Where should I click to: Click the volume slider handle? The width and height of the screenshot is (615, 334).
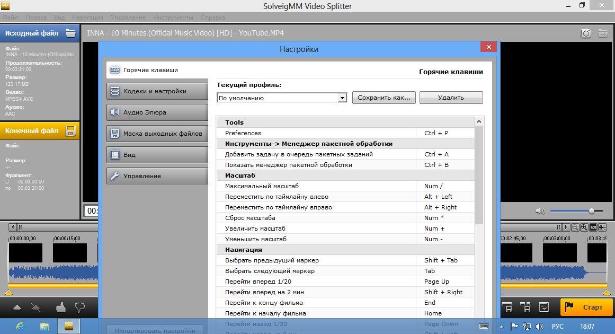click(x=592, y=211)
